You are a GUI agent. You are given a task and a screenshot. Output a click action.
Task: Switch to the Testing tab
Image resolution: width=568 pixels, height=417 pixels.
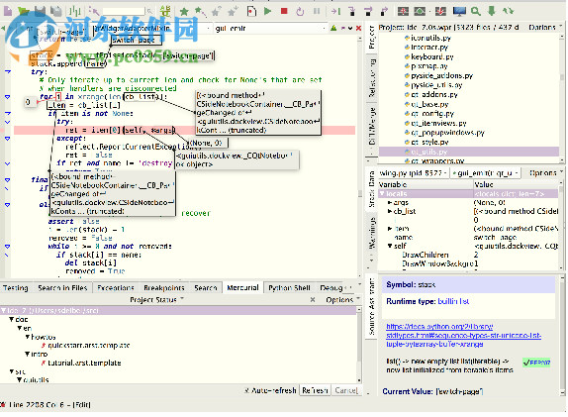(16, 288)
